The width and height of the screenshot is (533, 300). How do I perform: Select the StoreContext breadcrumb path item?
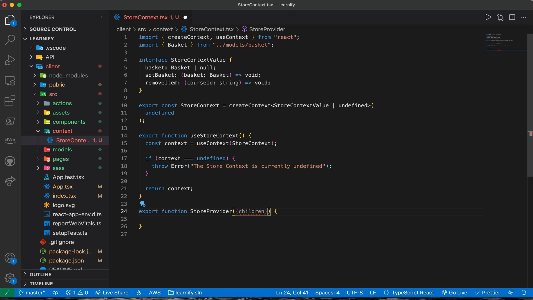pos(212,29)
